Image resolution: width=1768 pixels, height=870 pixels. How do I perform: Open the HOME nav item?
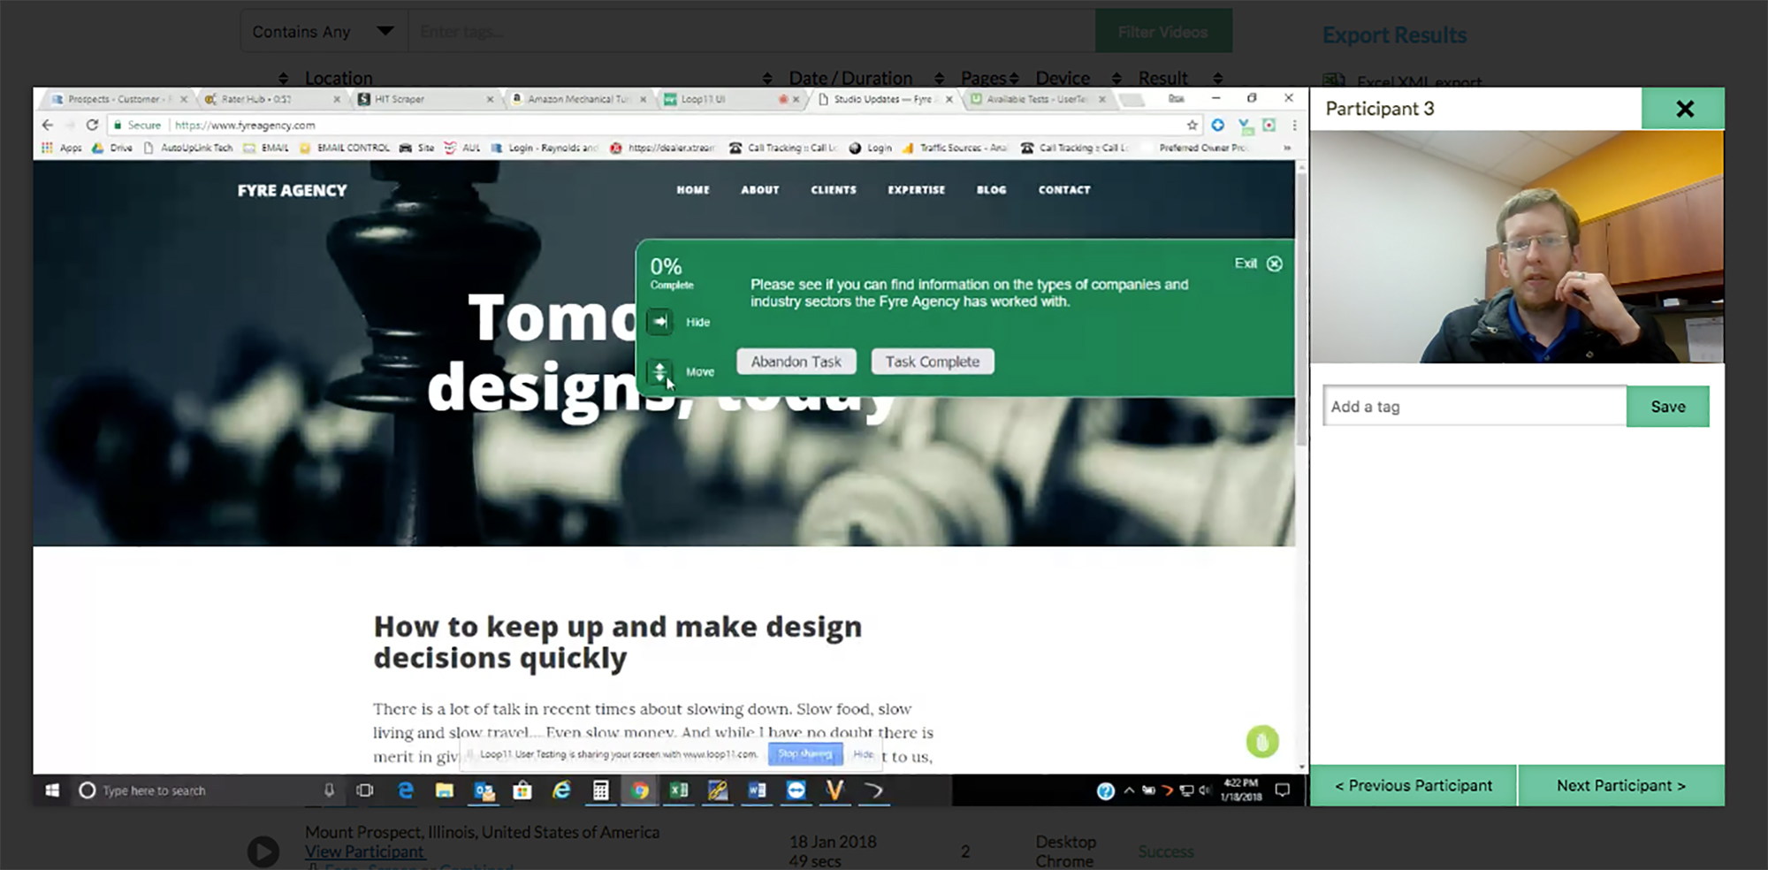tap(693, 190)
